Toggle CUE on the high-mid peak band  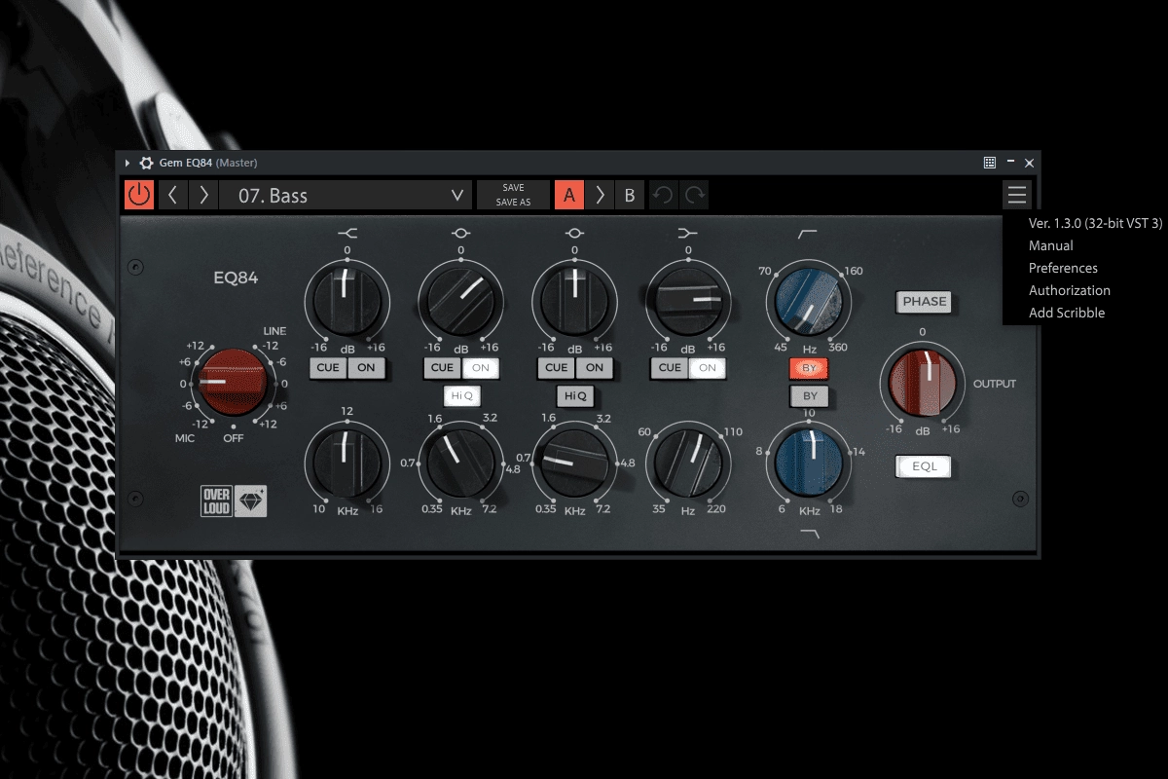442,367
